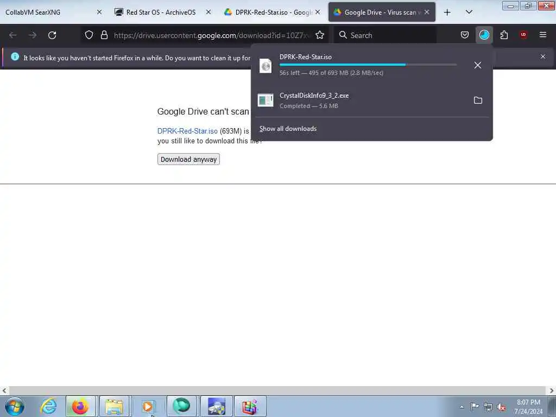The image size is (556, 417).
Task: Cancel the DPRK-Red-Star.iso download
Action: [x=478, y=65]
